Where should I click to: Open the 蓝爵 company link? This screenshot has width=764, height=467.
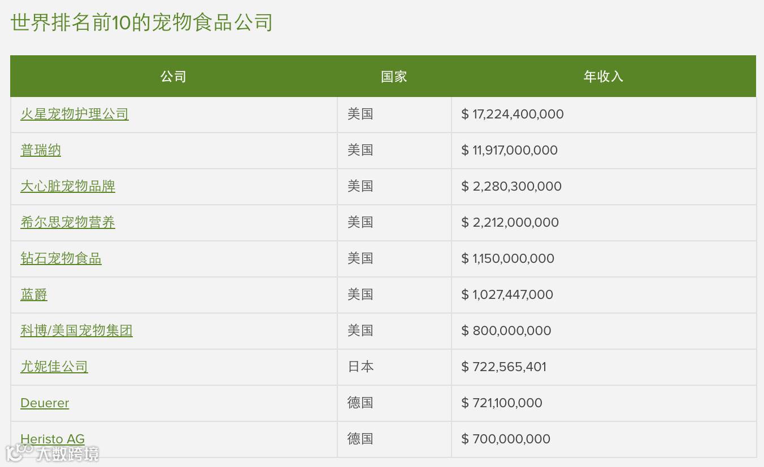[34, 294]
